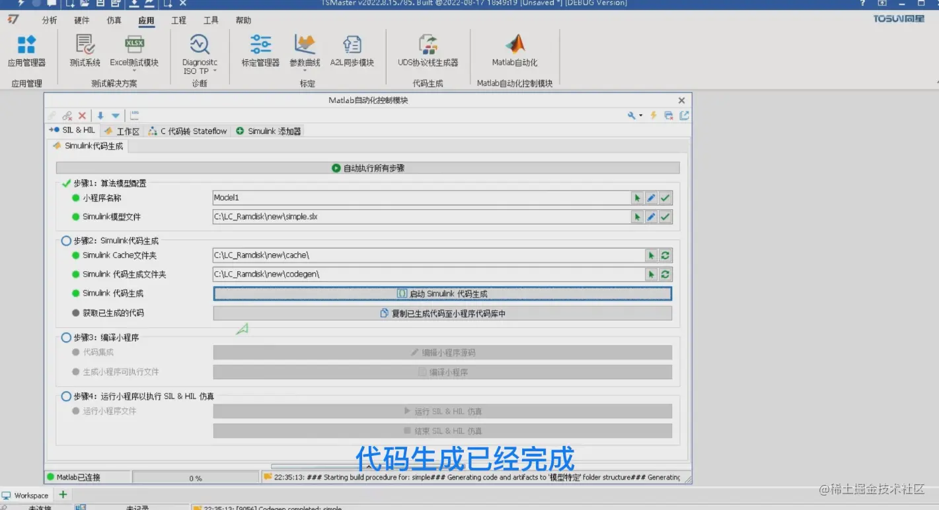Switch to the Simulink 添加器 tab
This screenshot has height=510, width=939.
pos(268,131)
